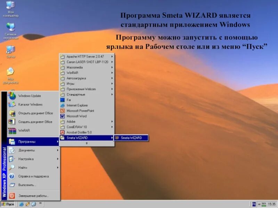
Task: Click the Пуск Start button
Action: click(x=8, y=204)
